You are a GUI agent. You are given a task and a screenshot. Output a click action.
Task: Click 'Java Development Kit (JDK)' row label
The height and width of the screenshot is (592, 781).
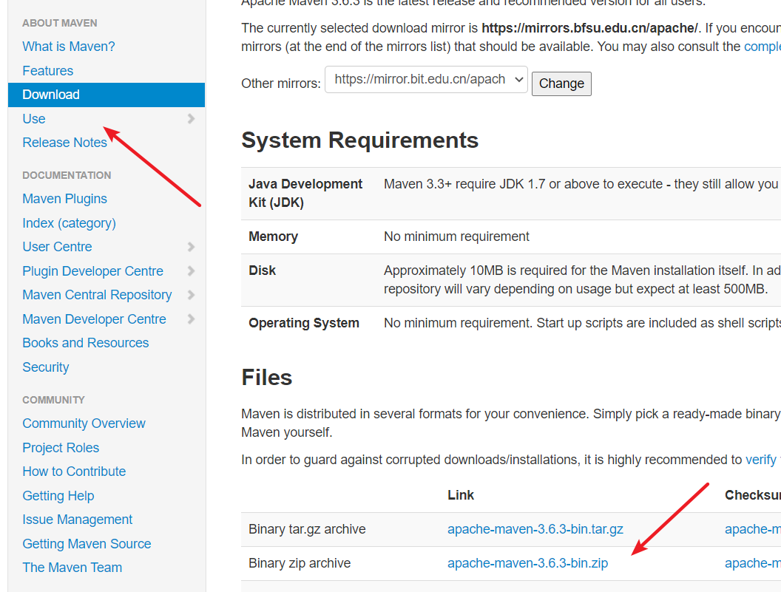point(305,194)
